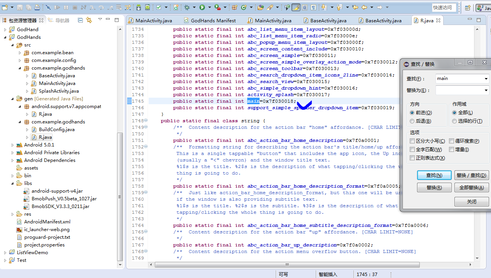Check the 正则表达式 regular expression option
This screenshot has width=491, height=278.
tap(412, 158)
